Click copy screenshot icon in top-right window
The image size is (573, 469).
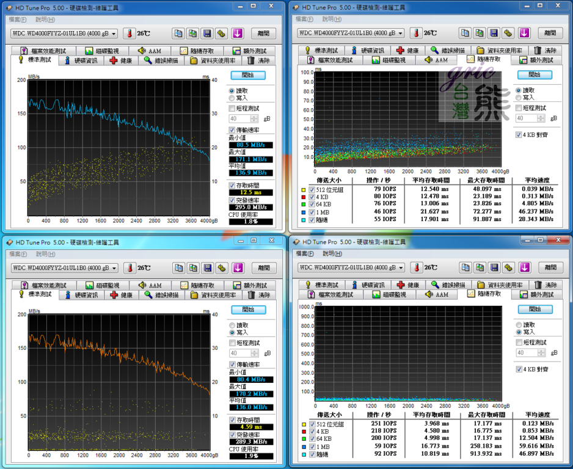pos(479,34)
